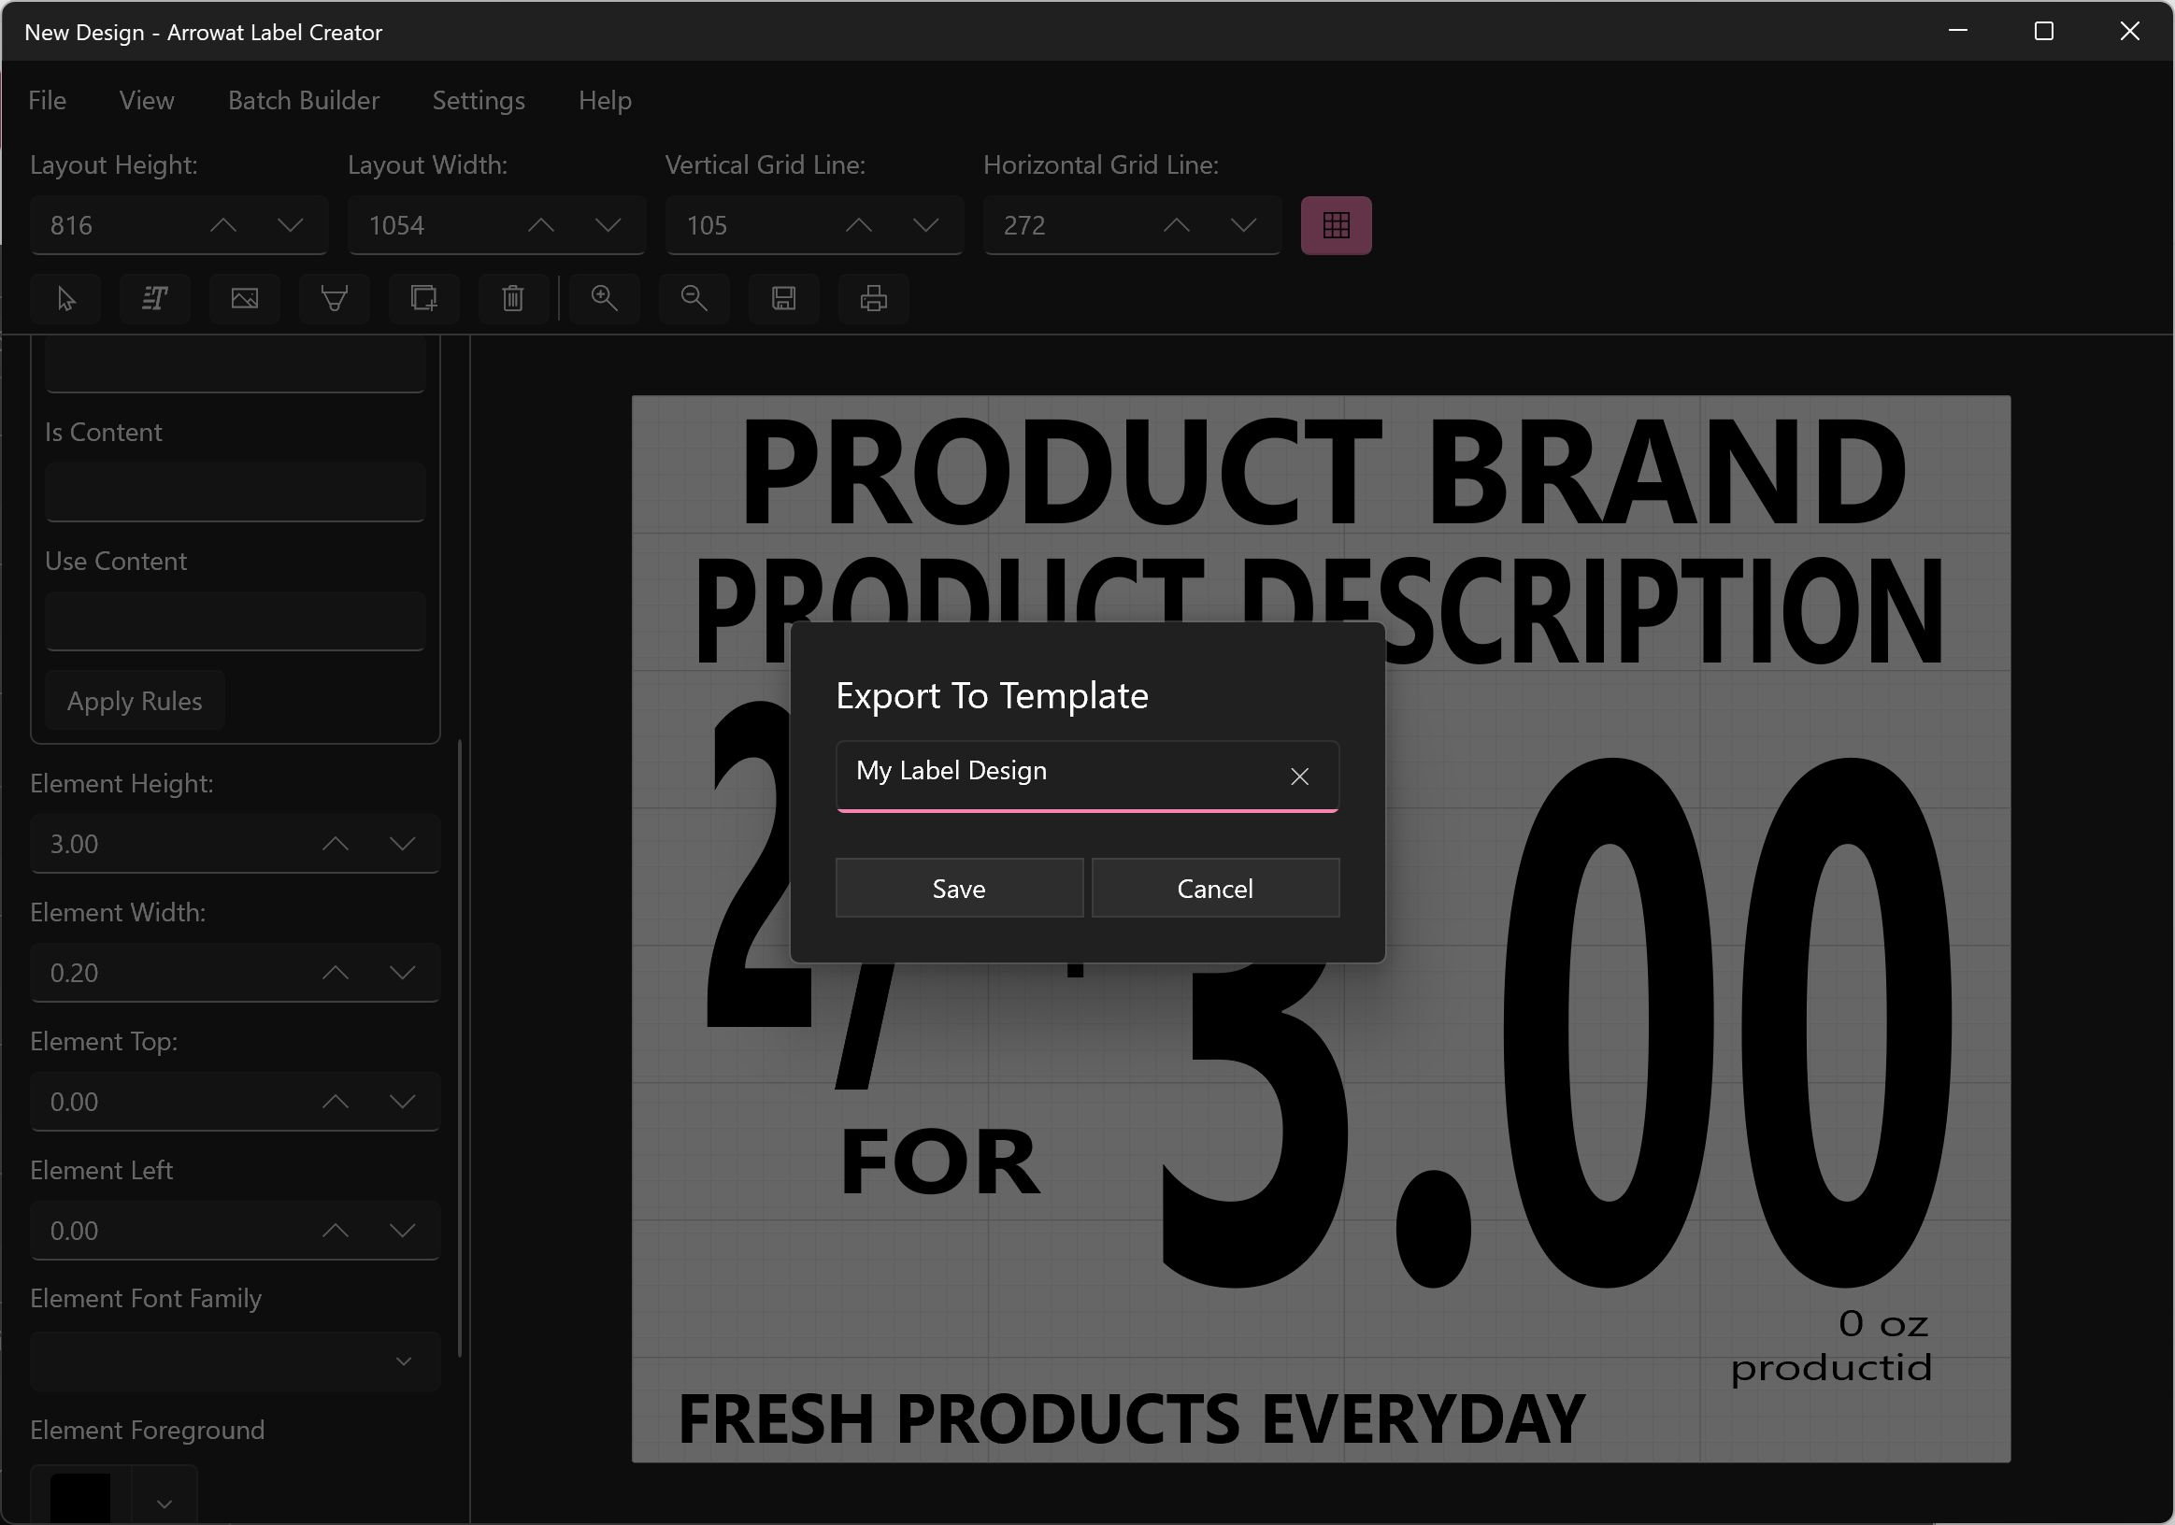This screenshot has width=2175, height=1525.
Task: Open the Batch Builder menu
Action: [306, 101]
